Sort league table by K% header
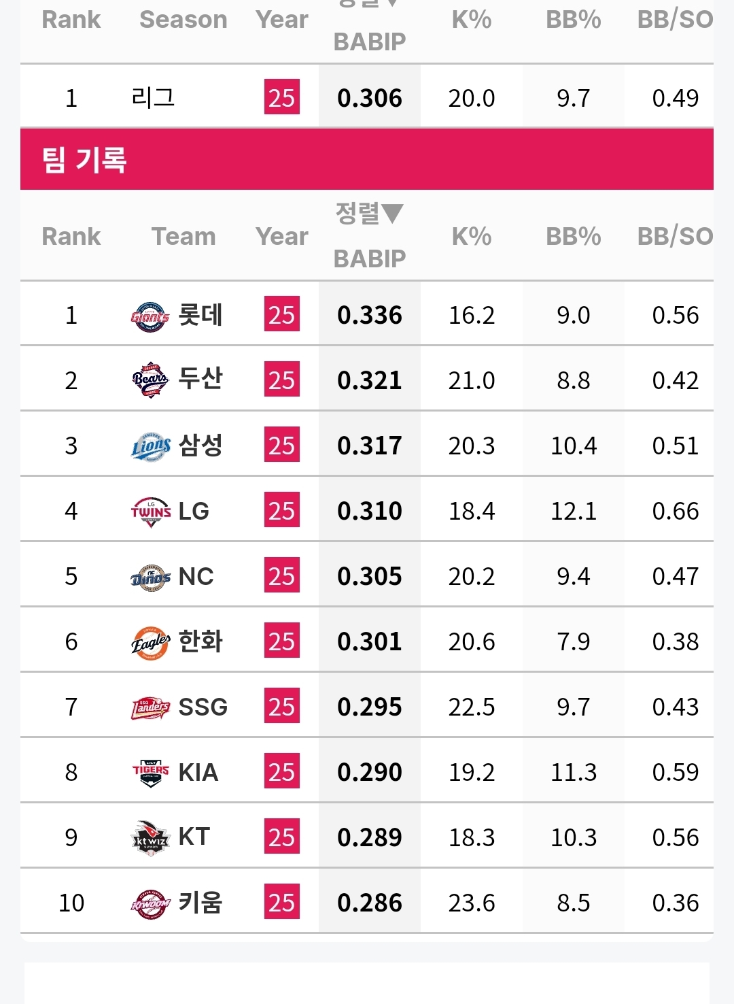This screenshot has width=734, height=1004. [472, 20]
